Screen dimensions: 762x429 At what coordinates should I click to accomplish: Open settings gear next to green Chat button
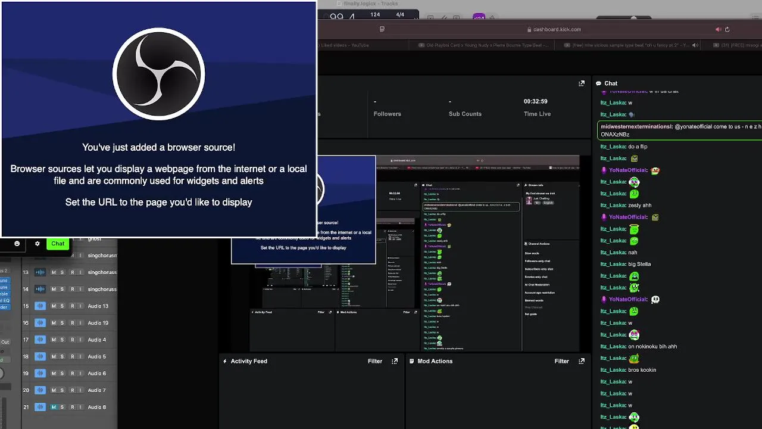tap(38, 244)
